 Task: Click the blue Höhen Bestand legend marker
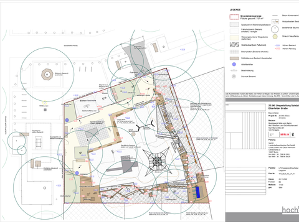tap(277, 45)
